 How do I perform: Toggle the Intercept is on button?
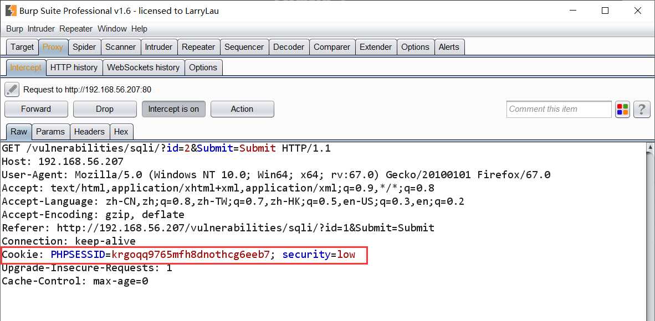pyautogui.click(x=173, y=110)
